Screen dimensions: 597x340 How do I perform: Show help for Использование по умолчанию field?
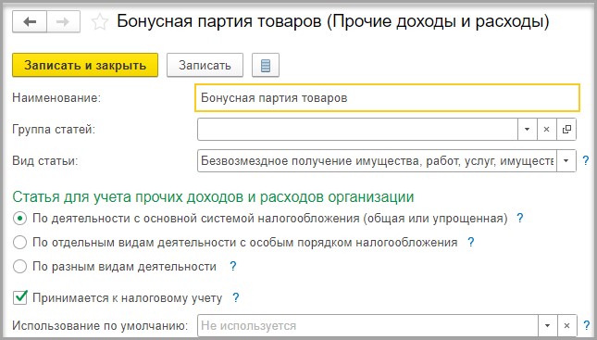click(x=587, y=325)
